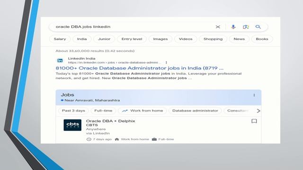303x170 pixels.
Task: Click the Jobs panel heading
Action: [67, 95]
